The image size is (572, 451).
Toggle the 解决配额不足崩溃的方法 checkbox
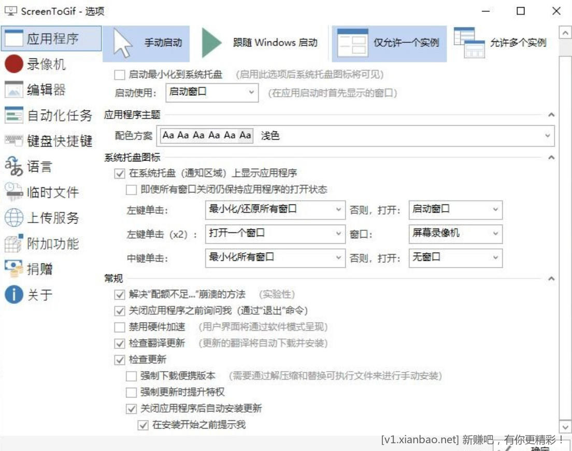120,295
